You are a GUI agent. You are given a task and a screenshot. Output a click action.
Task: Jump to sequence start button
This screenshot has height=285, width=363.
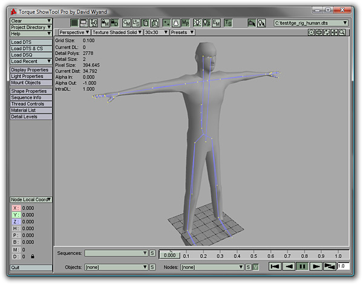(x=274, y=266)
